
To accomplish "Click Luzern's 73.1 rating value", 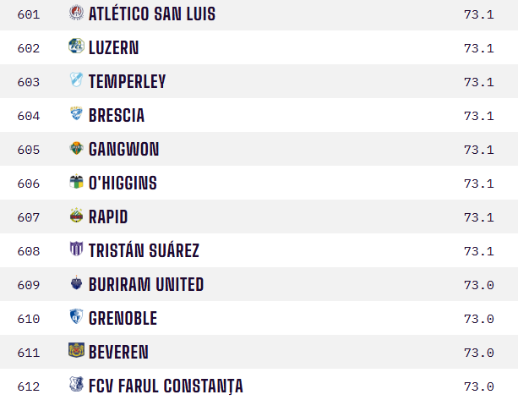I will [478, 48].
